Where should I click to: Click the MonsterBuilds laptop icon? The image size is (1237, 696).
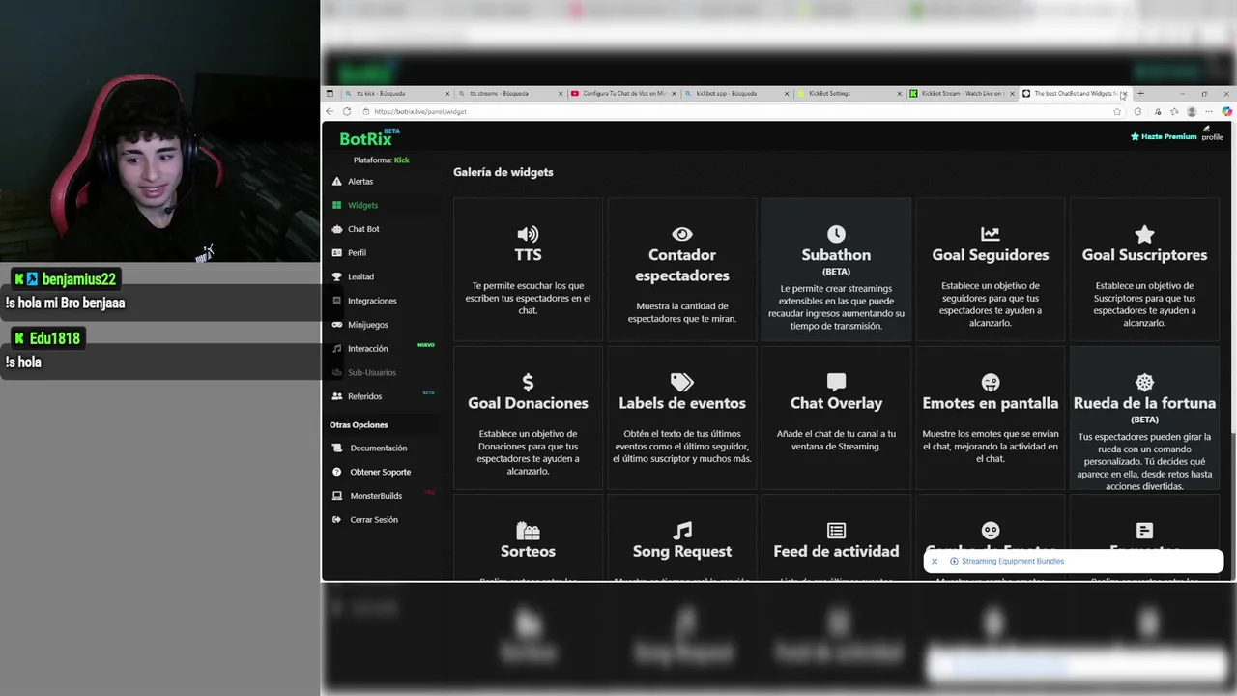coord(336,496)
